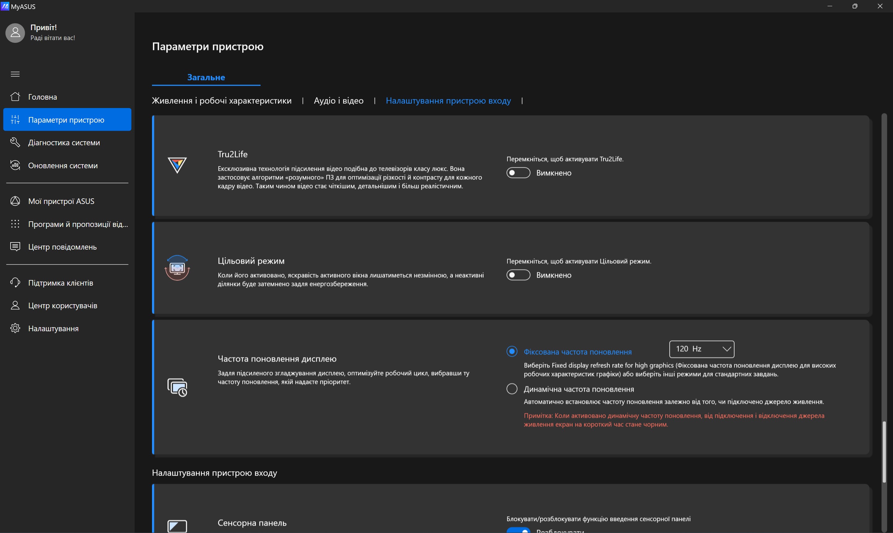The width and height of the screenshot is (893, 533).
Task: Enable the Tru2Life toggle switch
Action: 518,173
